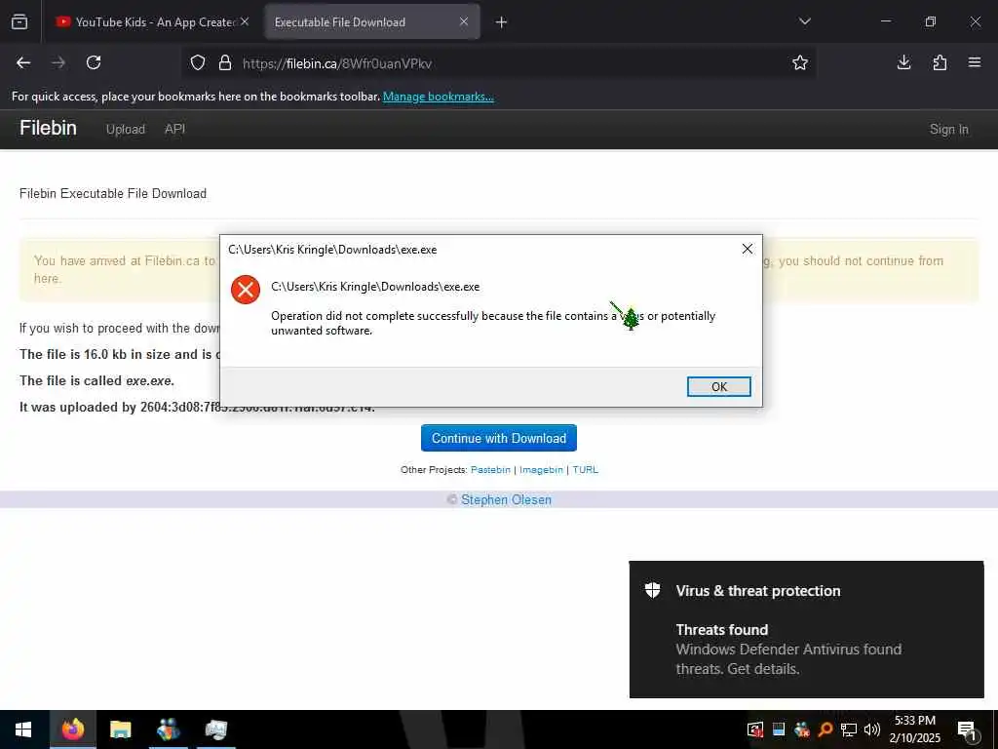Open TURL project link
Image resolution: width=998 pixels, height=749 pixels.
585,469
